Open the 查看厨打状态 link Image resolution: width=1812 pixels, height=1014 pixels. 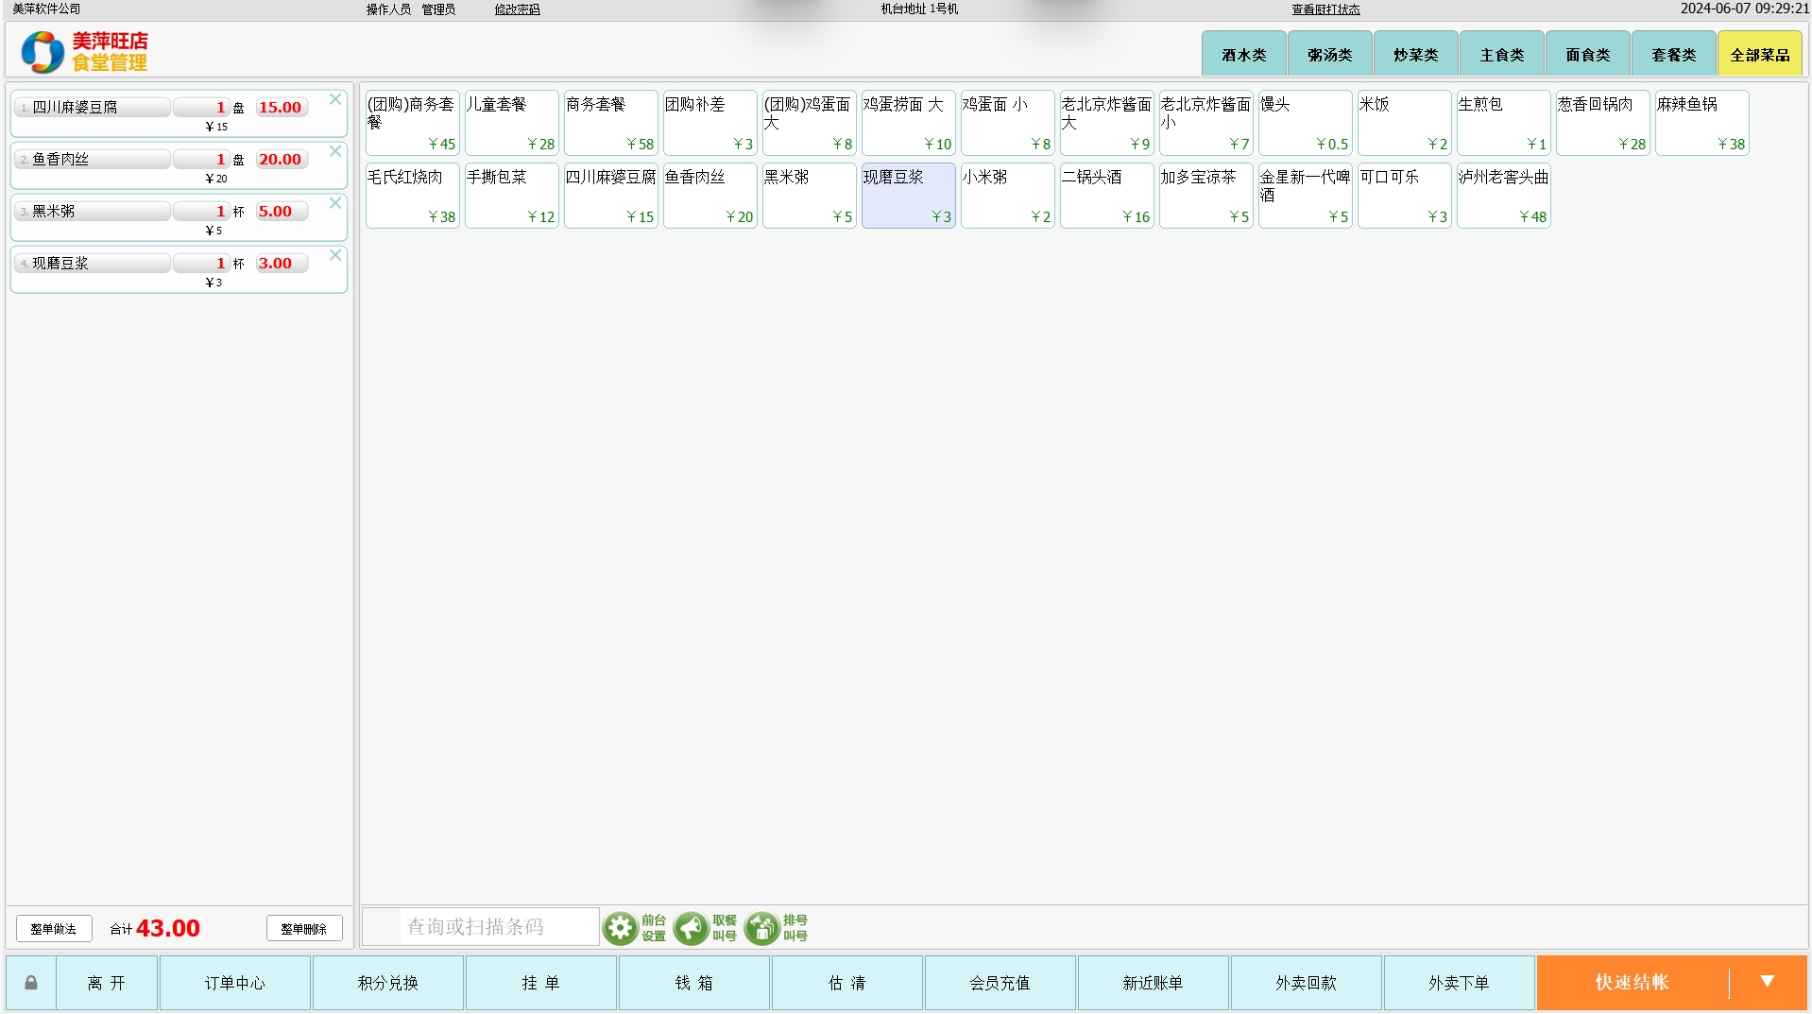point(1325,9)
